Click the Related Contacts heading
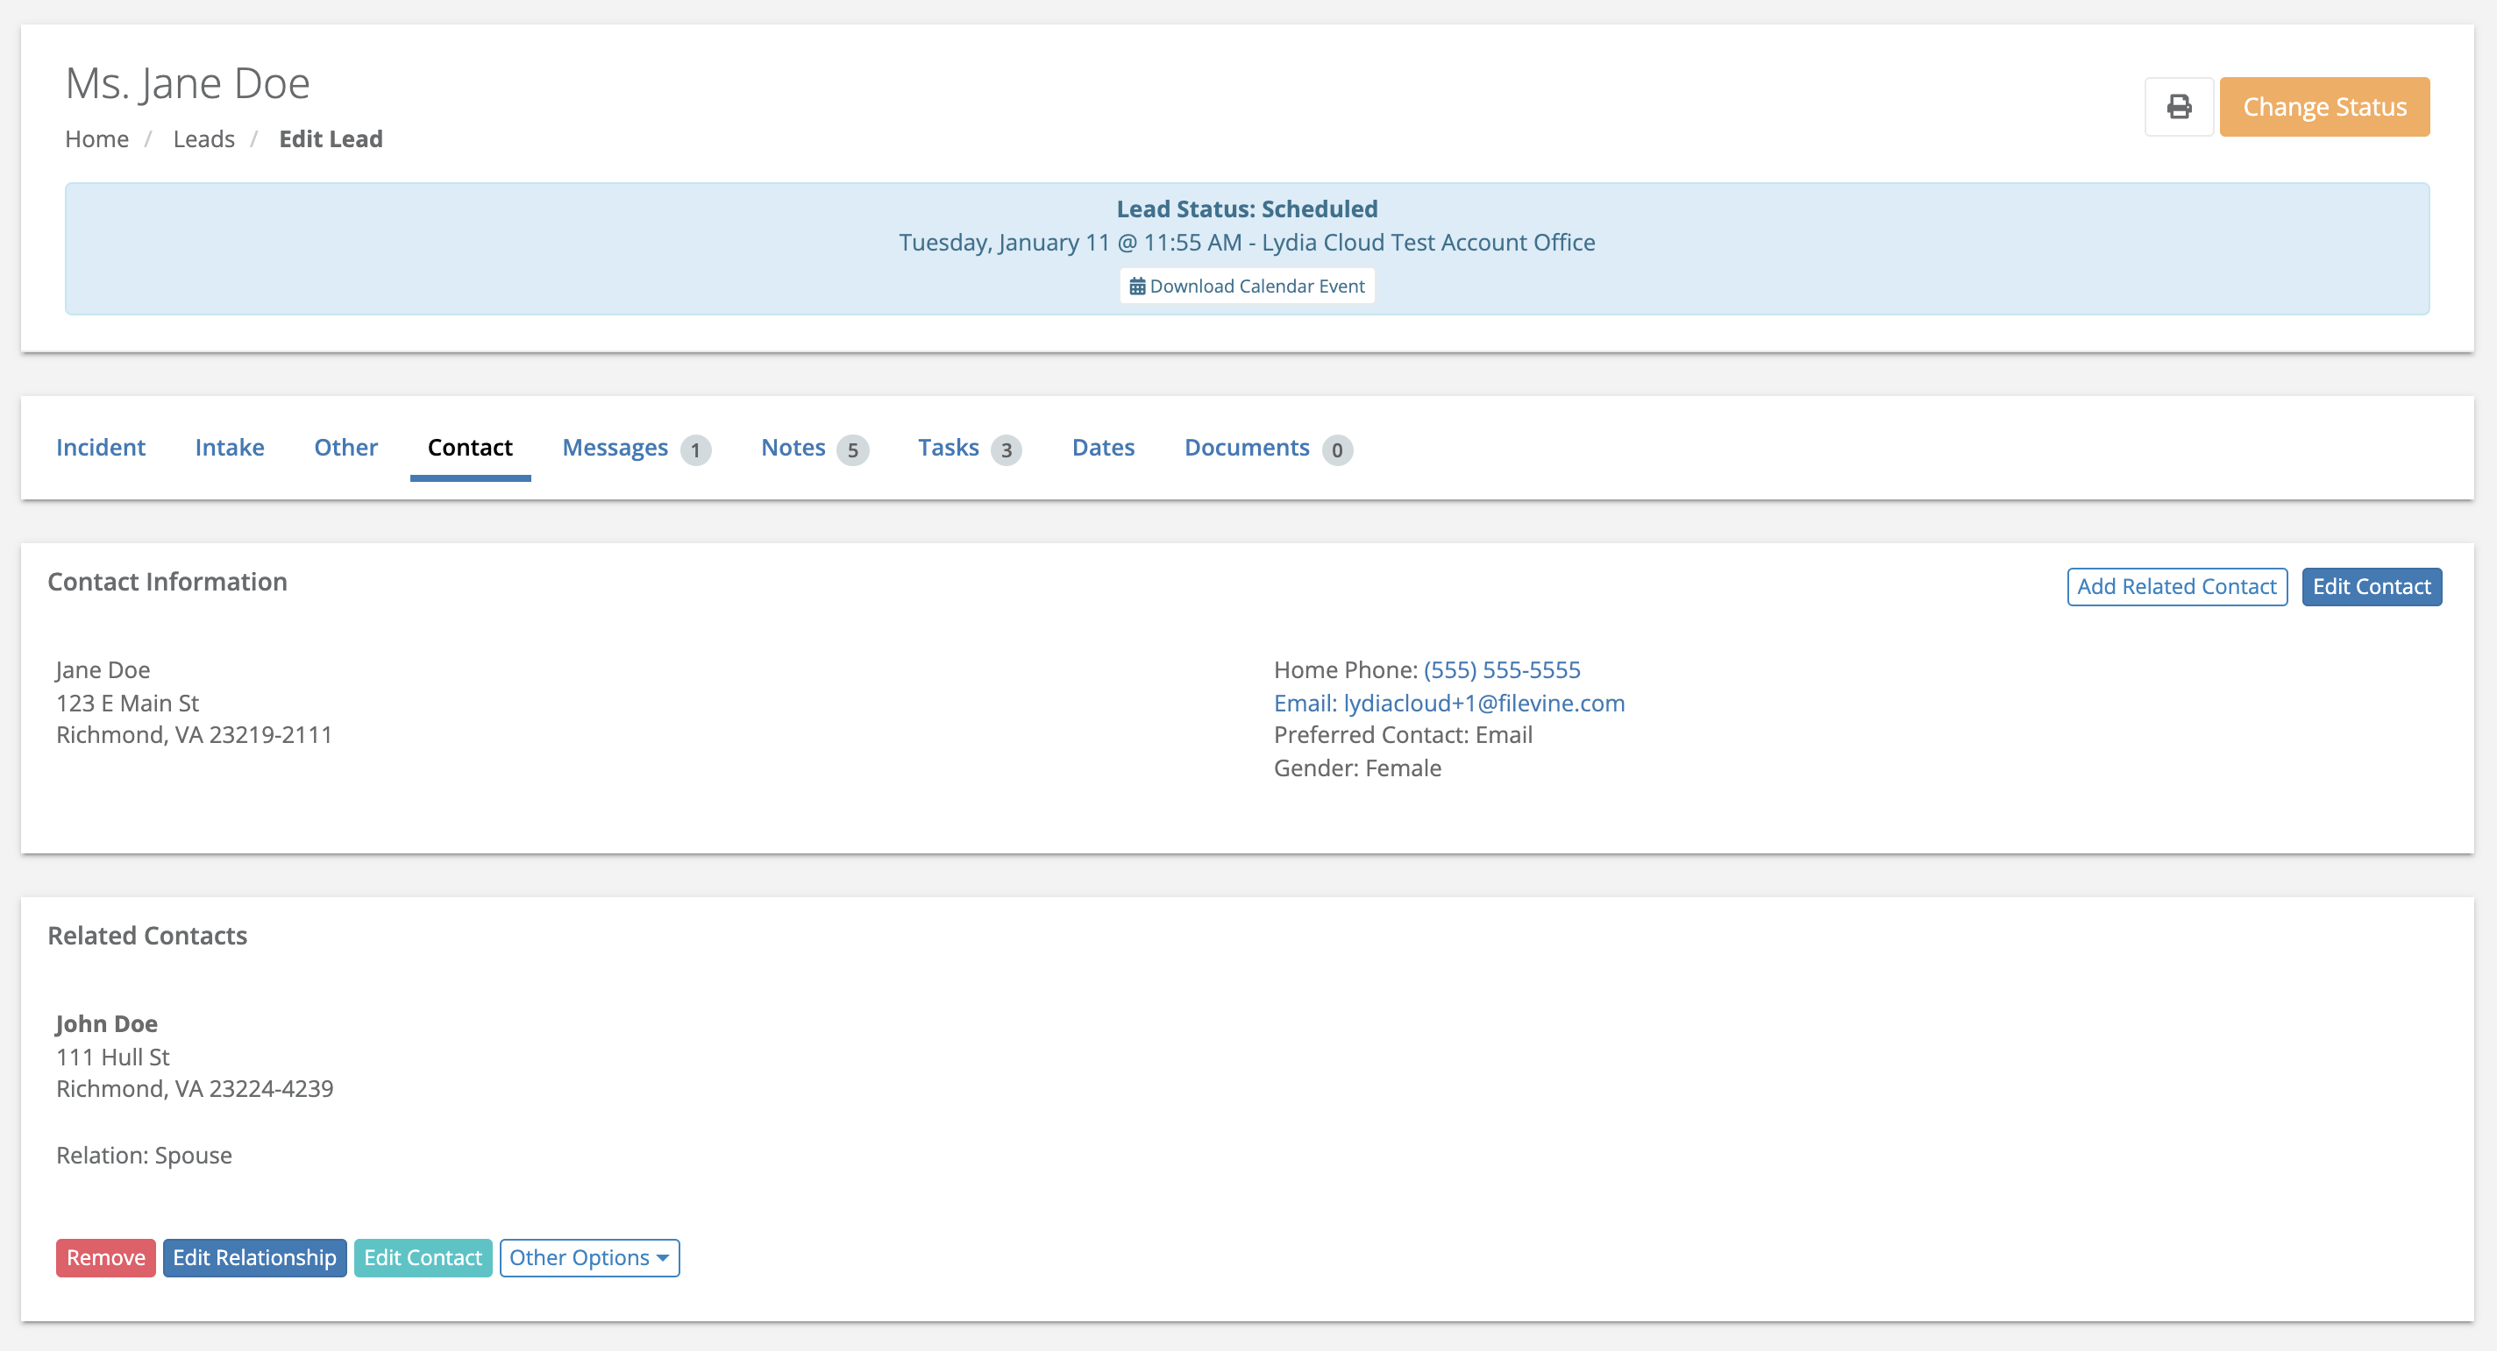The width and height of the screenshot is (2497, 1351). 147,936
